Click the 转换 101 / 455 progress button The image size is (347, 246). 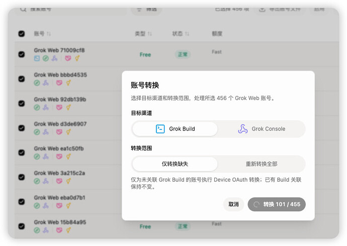pyautogui.click(x=277, y=204)
